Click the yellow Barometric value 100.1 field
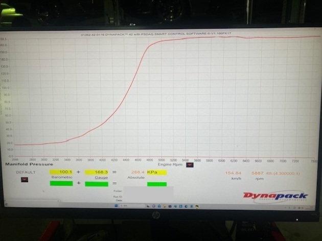 [x=61, y=173]
